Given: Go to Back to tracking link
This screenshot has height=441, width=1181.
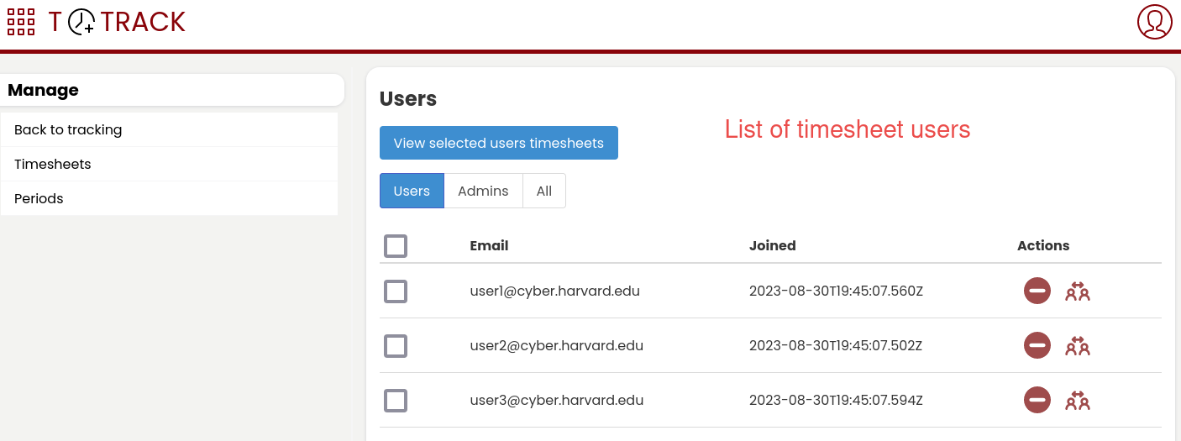Looking at the screenshot, I should point(68,129).
